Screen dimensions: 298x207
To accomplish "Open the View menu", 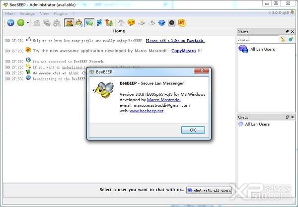I will 44,13.
